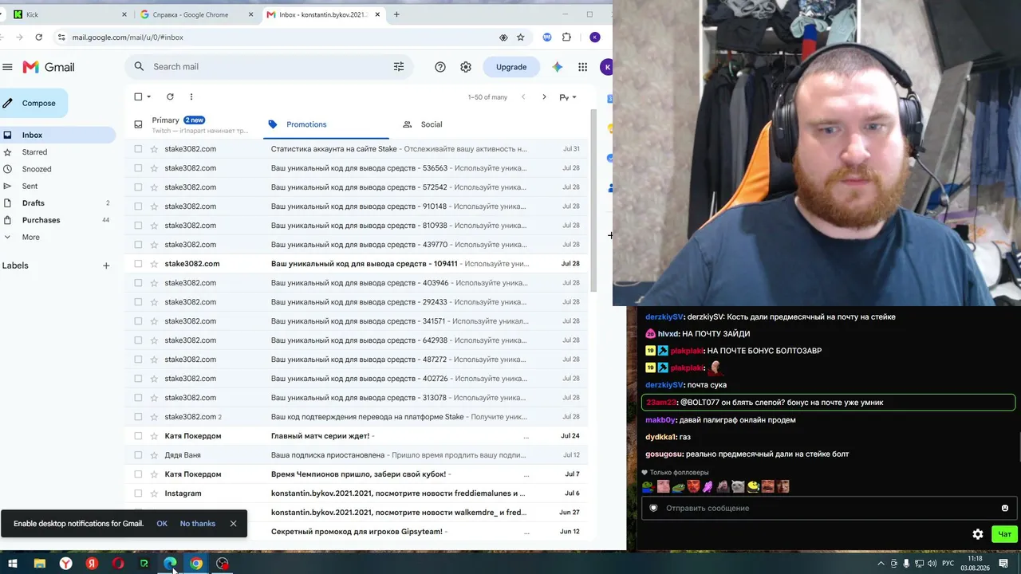Open the More actions three-dot menu
The width and height of the screenshot is (1021, 574).
coord(191,97)
